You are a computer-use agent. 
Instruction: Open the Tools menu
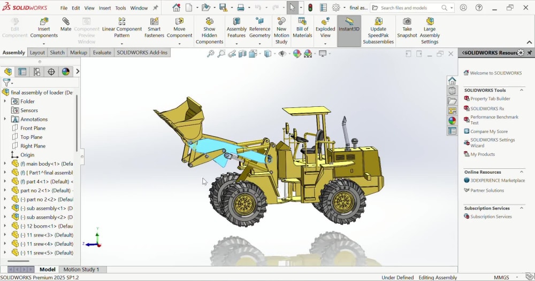click(x=120, y=8)
